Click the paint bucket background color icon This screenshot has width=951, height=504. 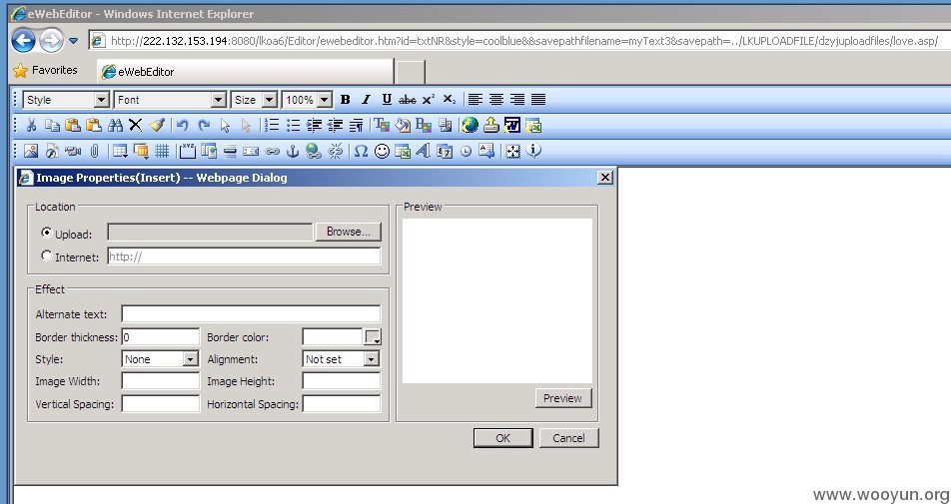coord(403,126)
